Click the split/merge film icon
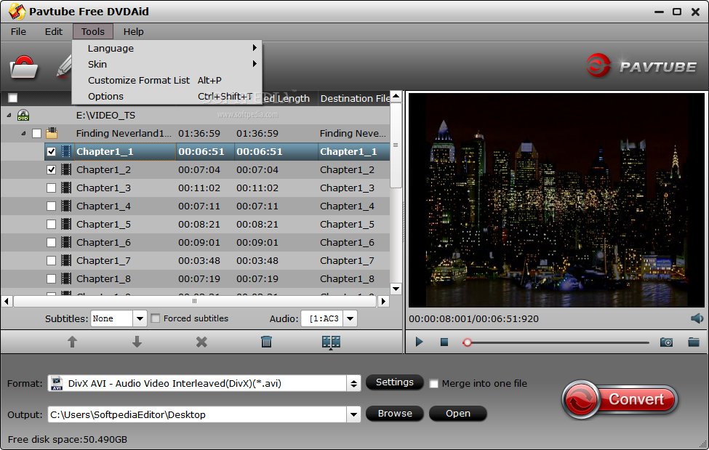This screenshot has width=709, height=450. pyautogui.click(x=331, y=342)
